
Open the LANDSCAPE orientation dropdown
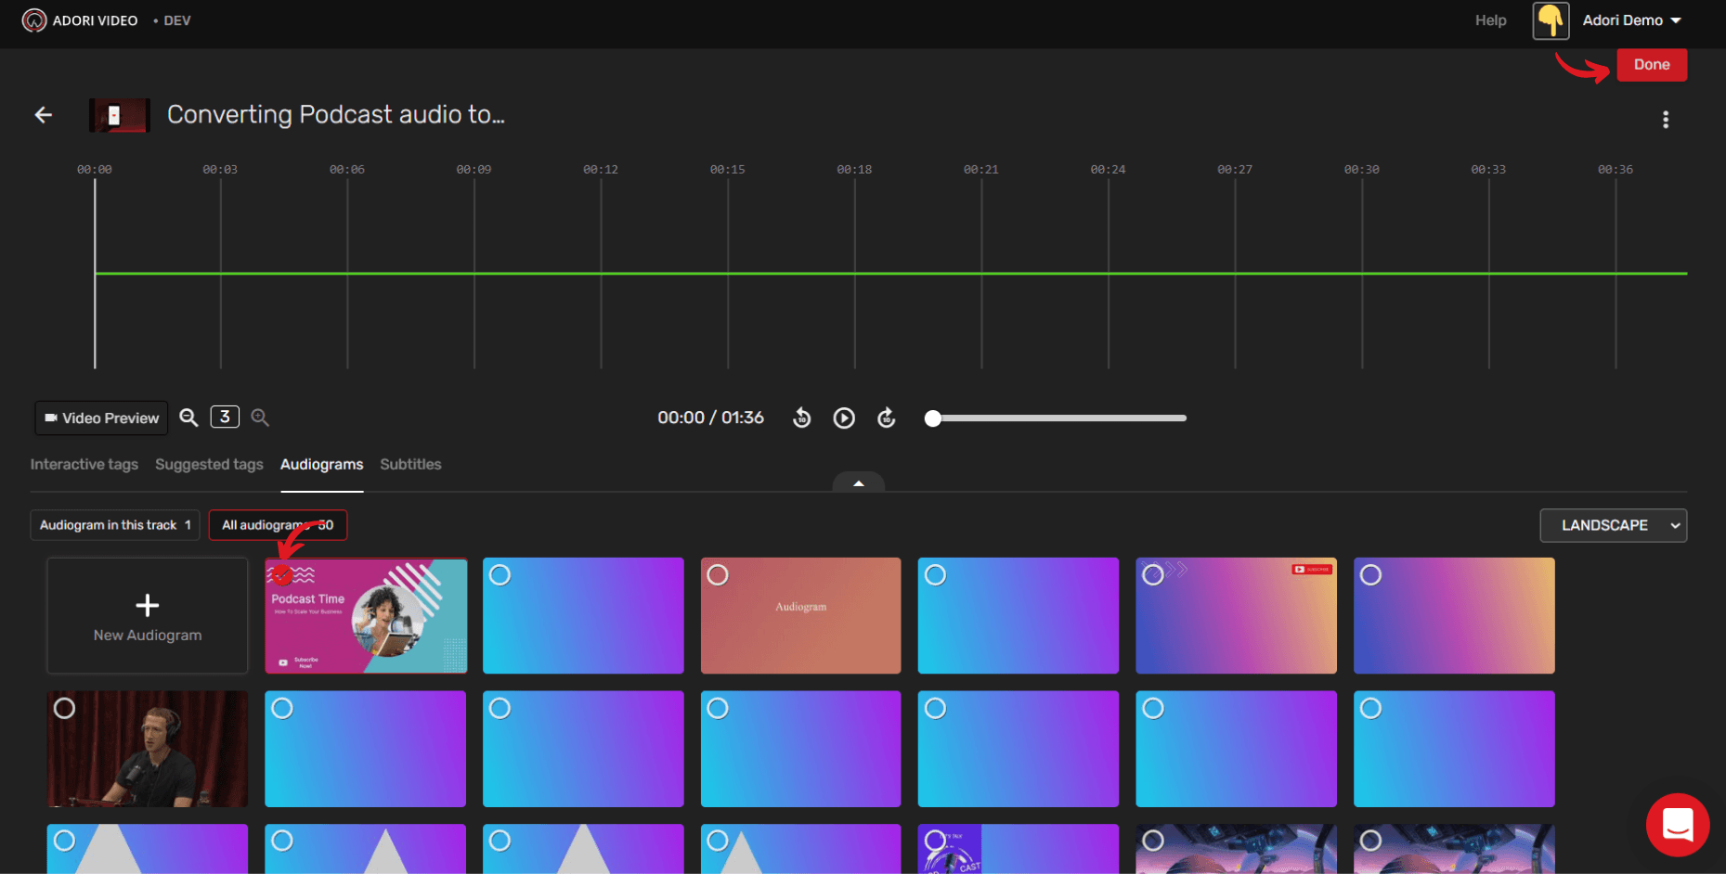(1613, 525)
